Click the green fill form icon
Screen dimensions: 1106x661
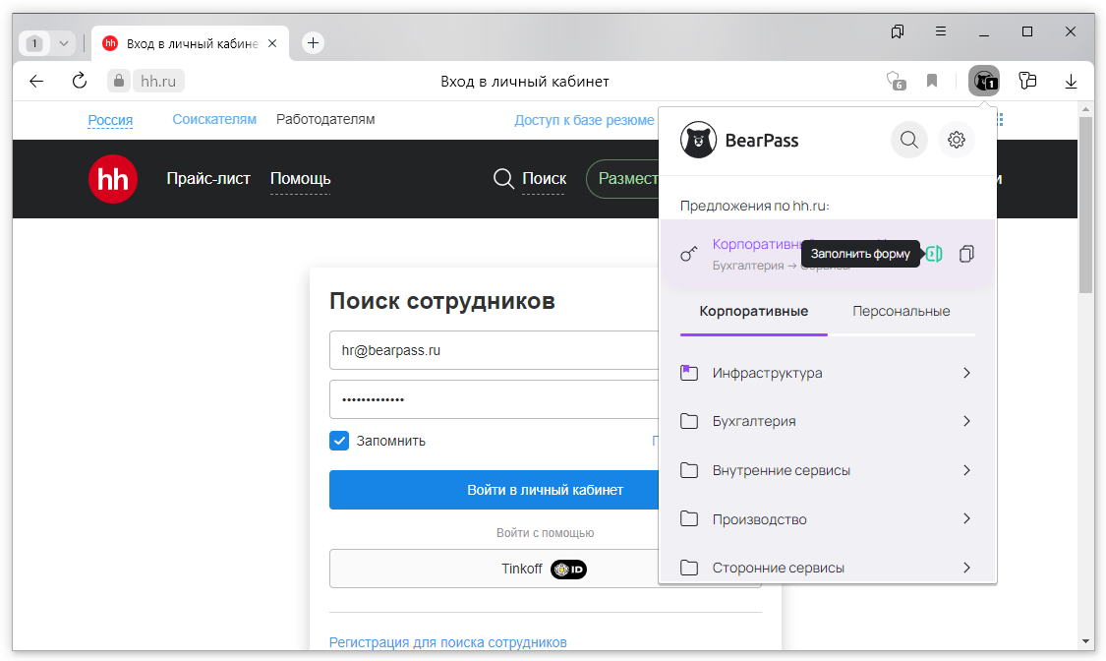934,254
